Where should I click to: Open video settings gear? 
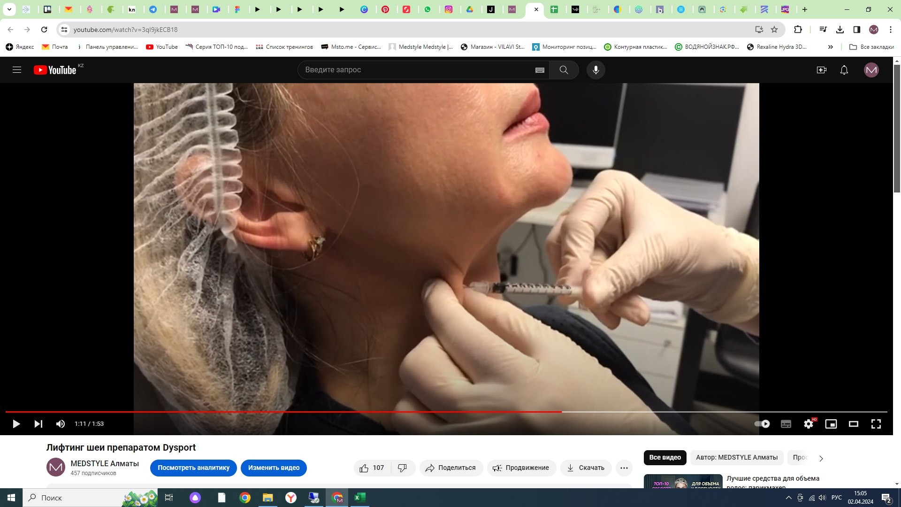pos(808,424)
